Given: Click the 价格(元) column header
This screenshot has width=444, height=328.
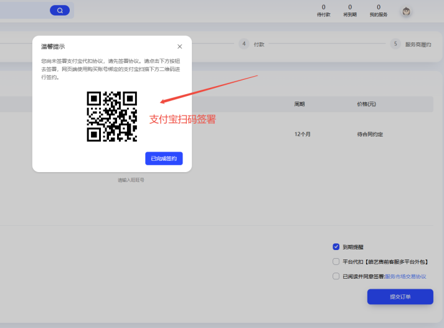Looking at the screenshot, I should tap(366, 104).
